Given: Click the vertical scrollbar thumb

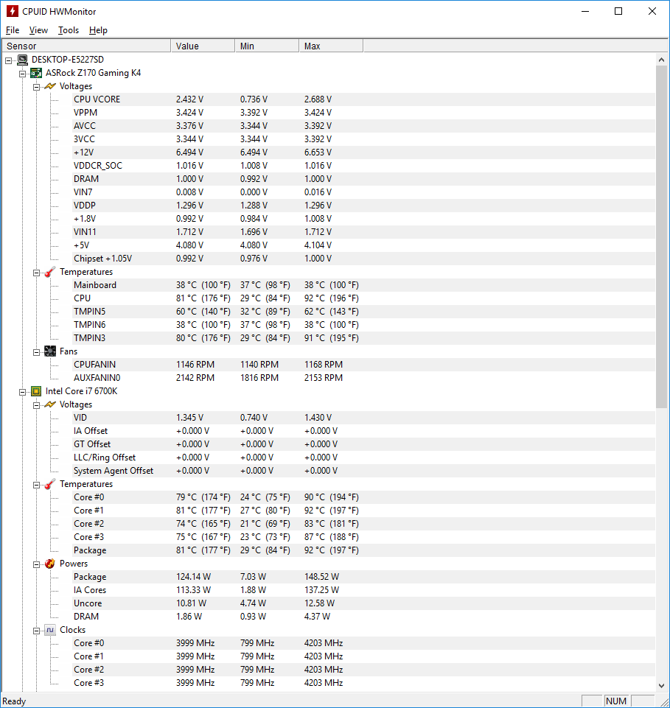Looking at the screenshot, I should pos(661,237).
